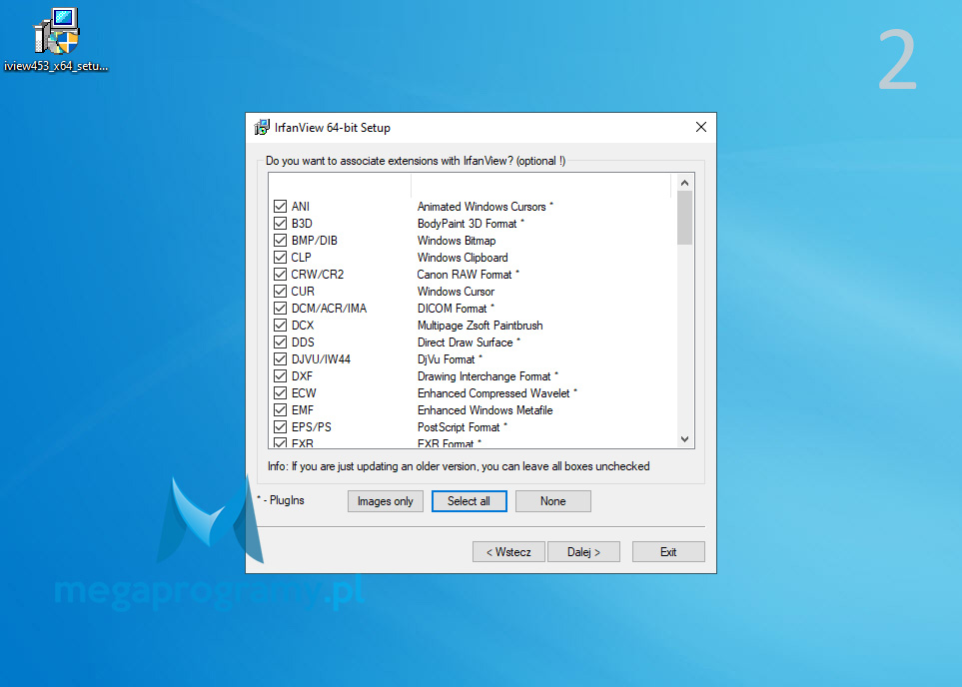
Task: Uncheck the ANI extension checkbox
Action: [281, 206]
